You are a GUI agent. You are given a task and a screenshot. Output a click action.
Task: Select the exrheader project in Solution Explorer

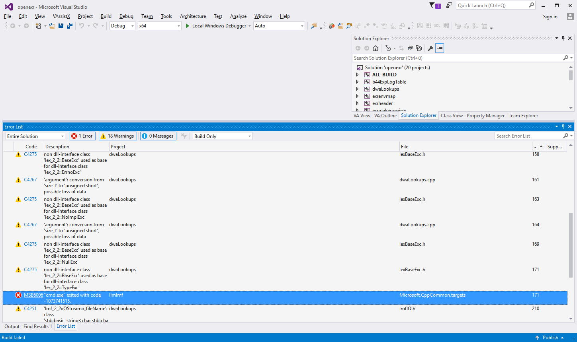[383, 103]
